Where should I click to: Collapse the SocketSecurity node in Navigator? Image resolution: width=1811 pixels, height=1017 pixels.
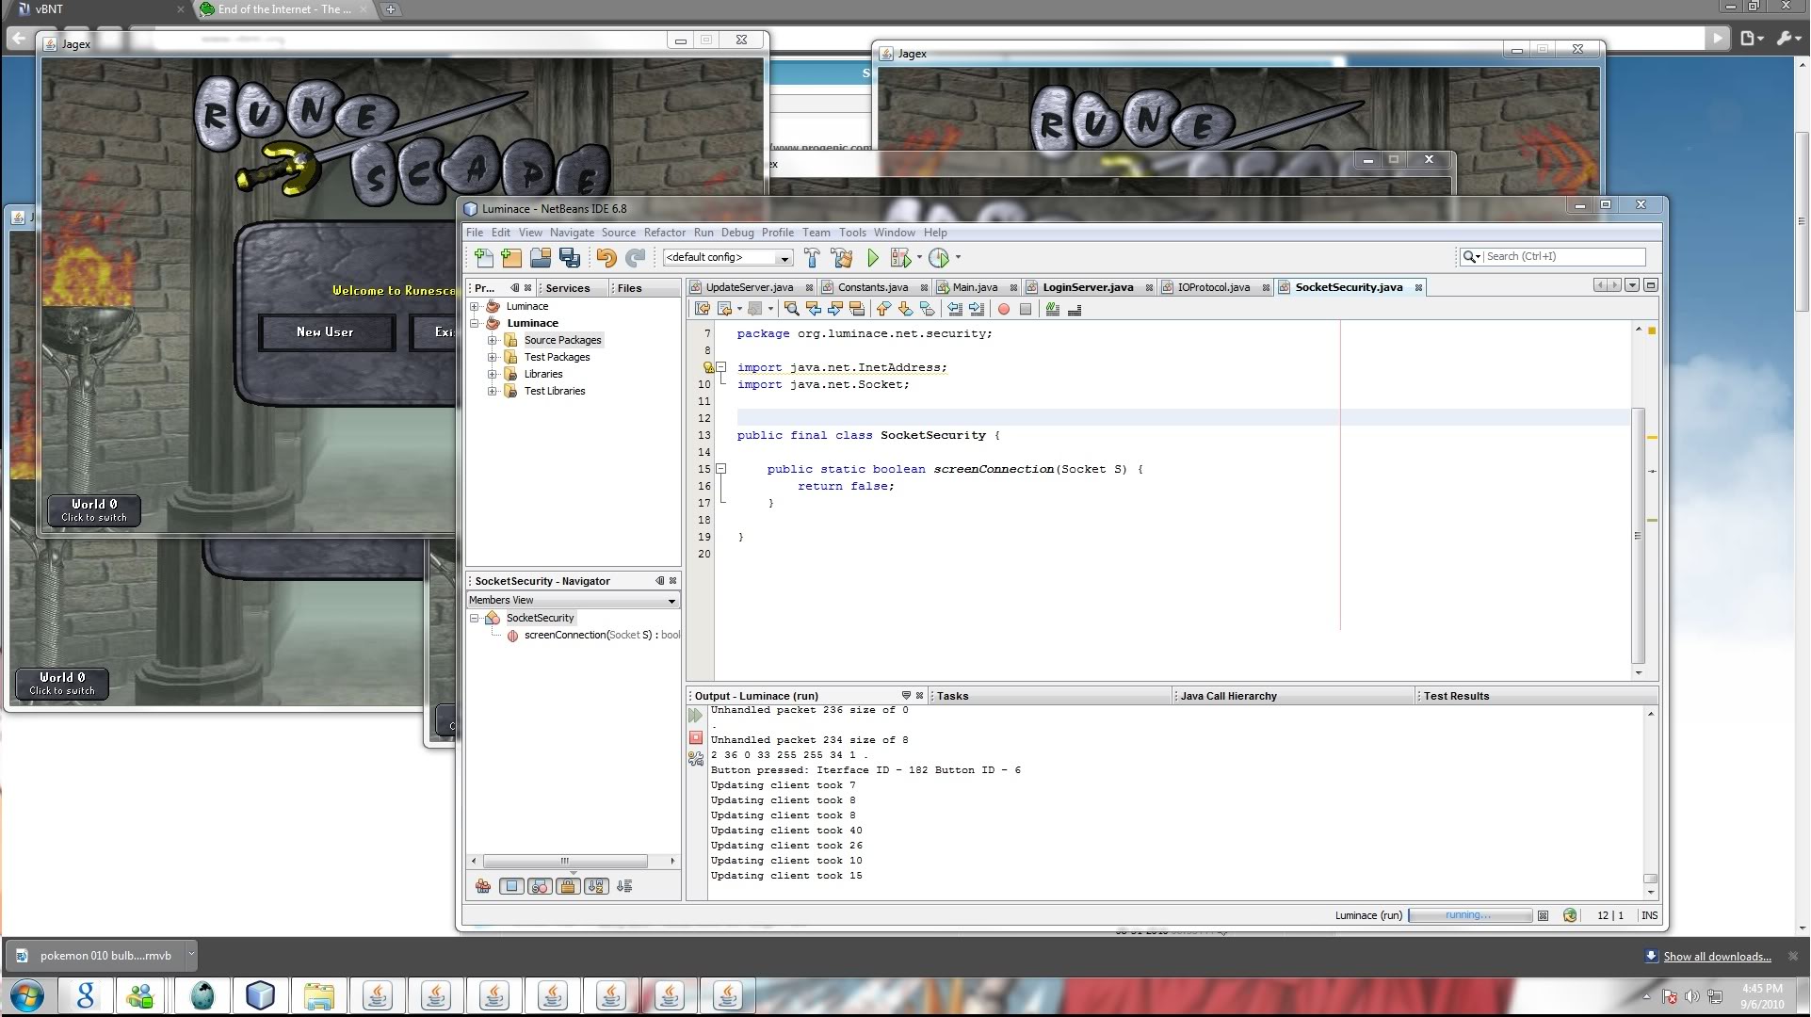(x=475, y=618)
